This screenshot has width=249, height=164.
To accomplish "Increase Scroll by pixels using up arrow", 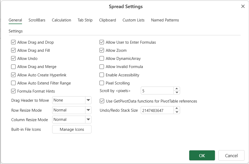I will tap(177, 89).
